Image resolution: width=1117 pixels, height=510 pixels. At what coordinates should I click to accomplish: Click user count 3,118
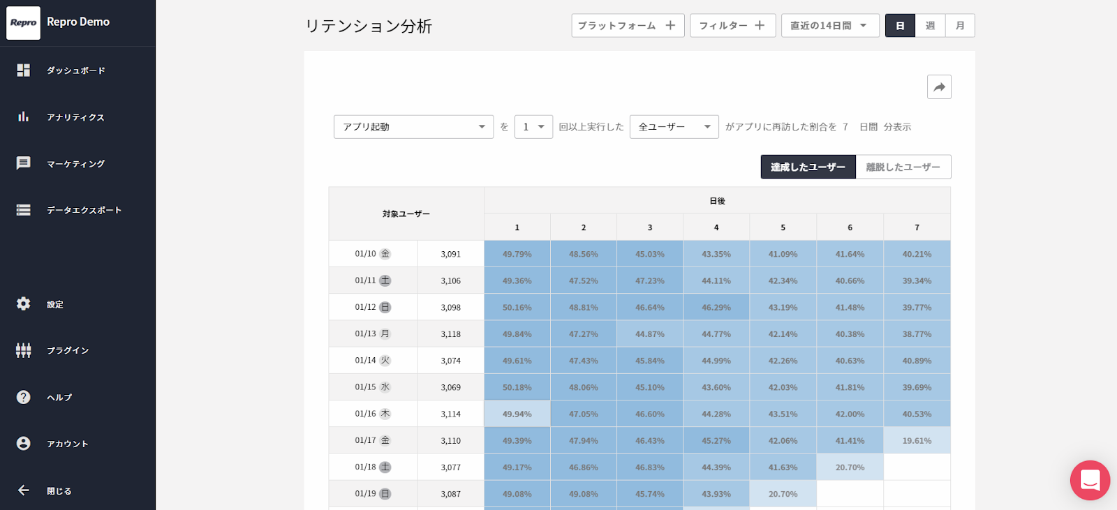pos(451,334)
